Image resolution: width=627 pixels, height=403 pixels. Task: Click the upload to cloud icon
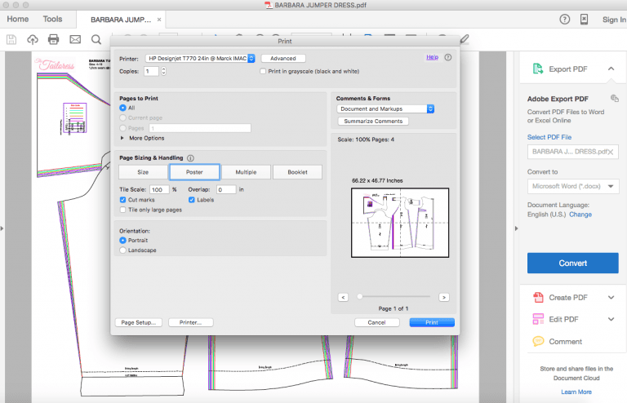click(x=33, y=39)
